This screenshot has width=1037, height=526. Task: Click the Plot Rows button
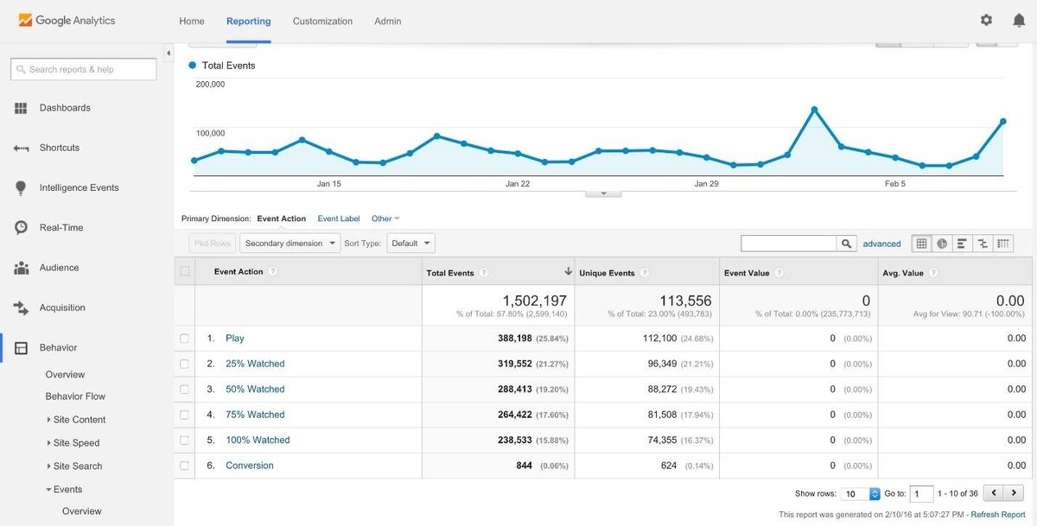[x=213, y=244]
